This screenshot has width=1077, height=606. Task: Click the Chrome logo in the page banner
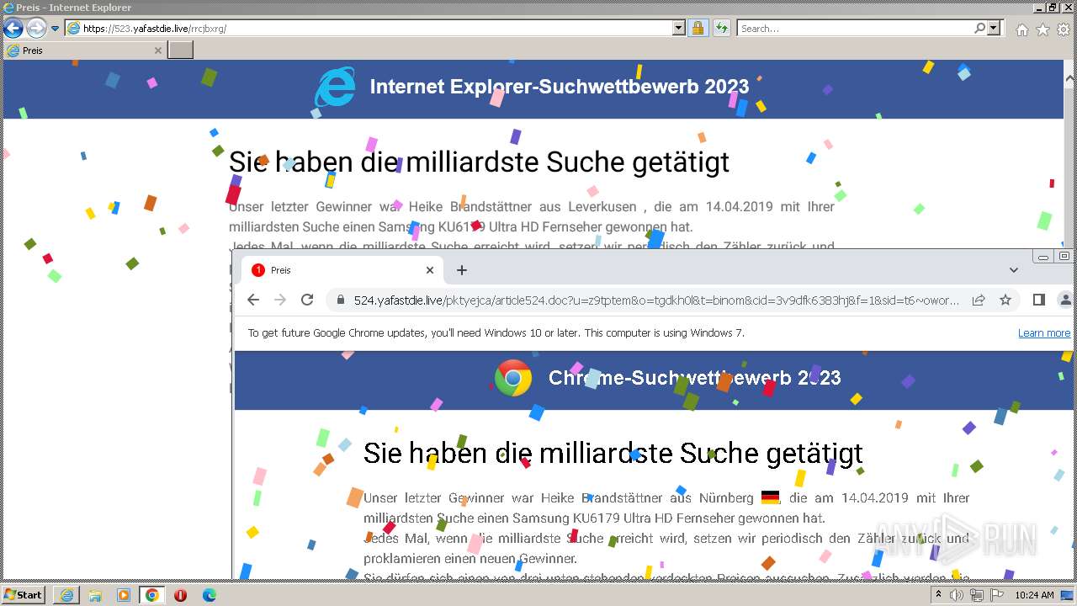(x=513, y=378)
